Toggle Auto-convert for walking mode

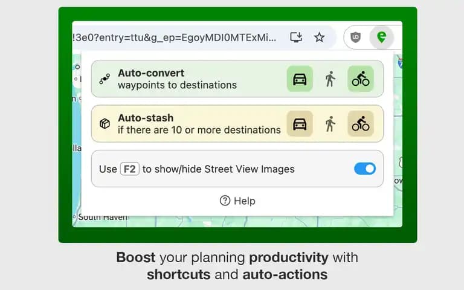(x=330, y=79)
